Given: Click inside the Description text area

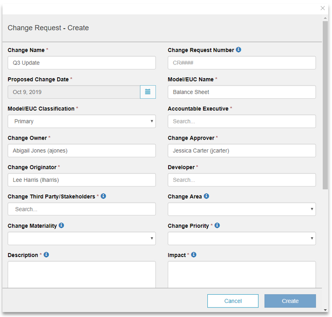Looking at the screenshot, I should point(81,274).
